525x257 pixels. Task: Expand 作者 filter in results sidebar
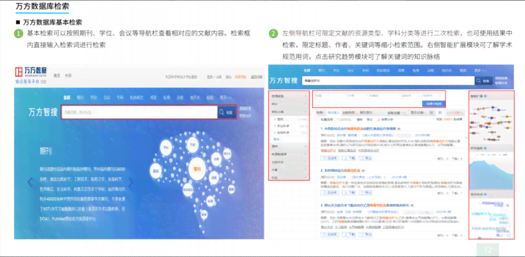[x=289, y=170]
